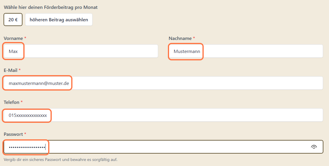The height and width of the screenshot is (166, 329).
Task: Click into the Telefon input field
Action: coord(163,115)
